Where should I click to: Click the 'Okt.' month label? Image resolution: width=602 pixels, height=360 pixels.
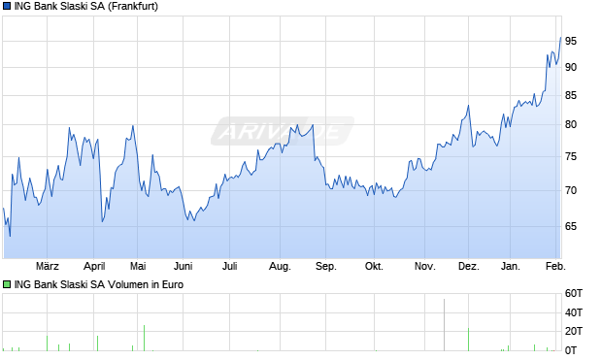point(374,266)
